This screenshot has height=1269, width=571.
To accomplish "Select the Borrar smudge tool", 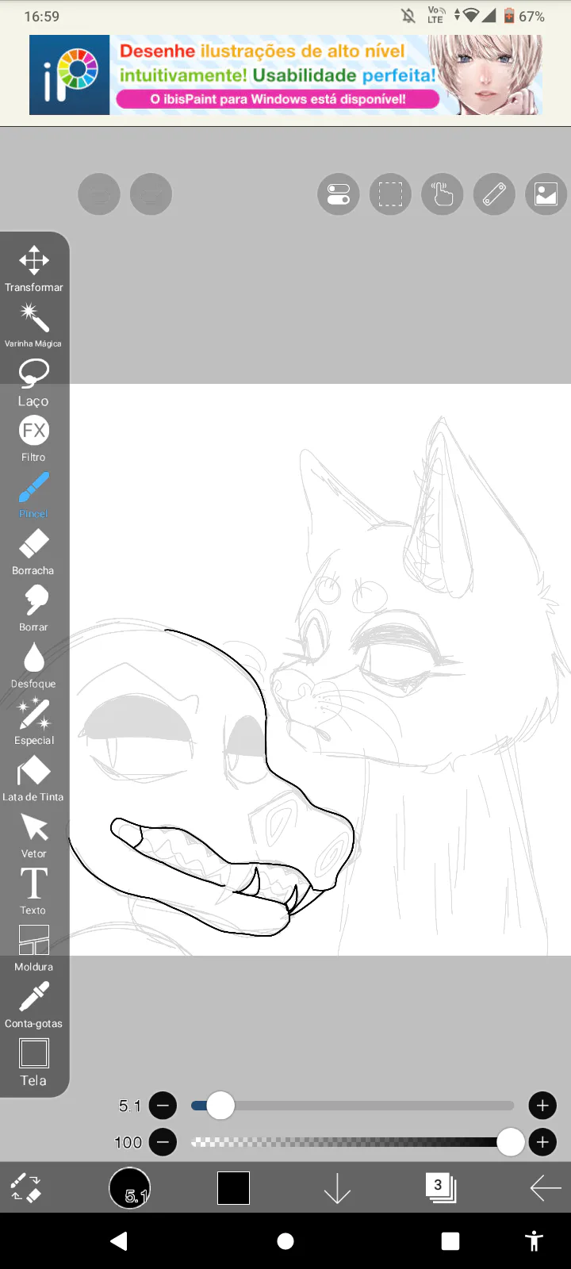I will [x=33, y=608].
